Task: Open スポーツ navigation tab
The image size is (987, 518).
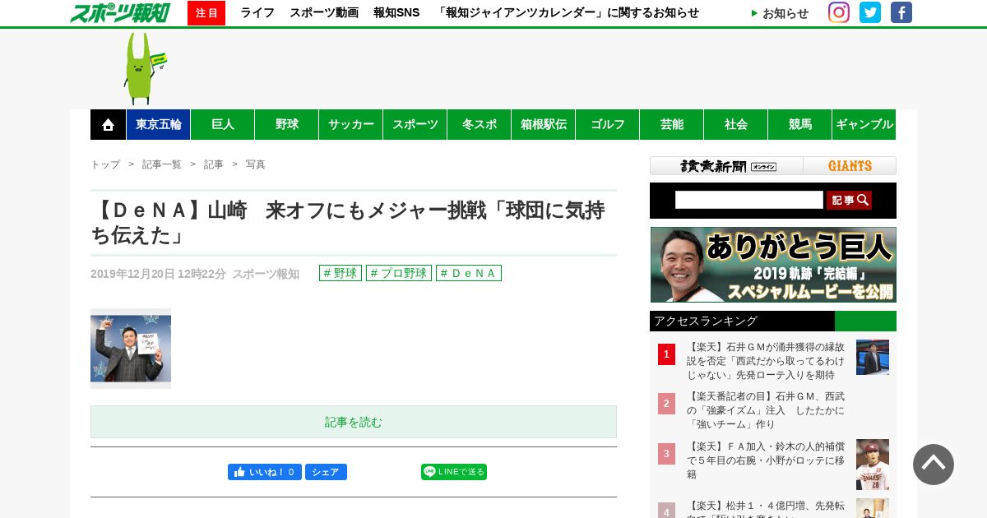Action: tap(415, 124)
